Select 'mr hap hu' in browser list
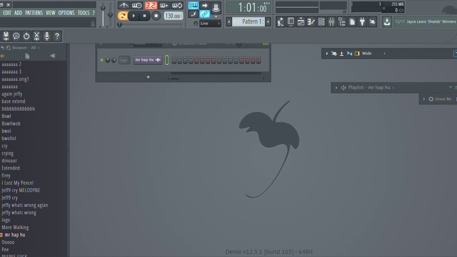The height and width of the screenshot is (257, 457). (15, 235)
